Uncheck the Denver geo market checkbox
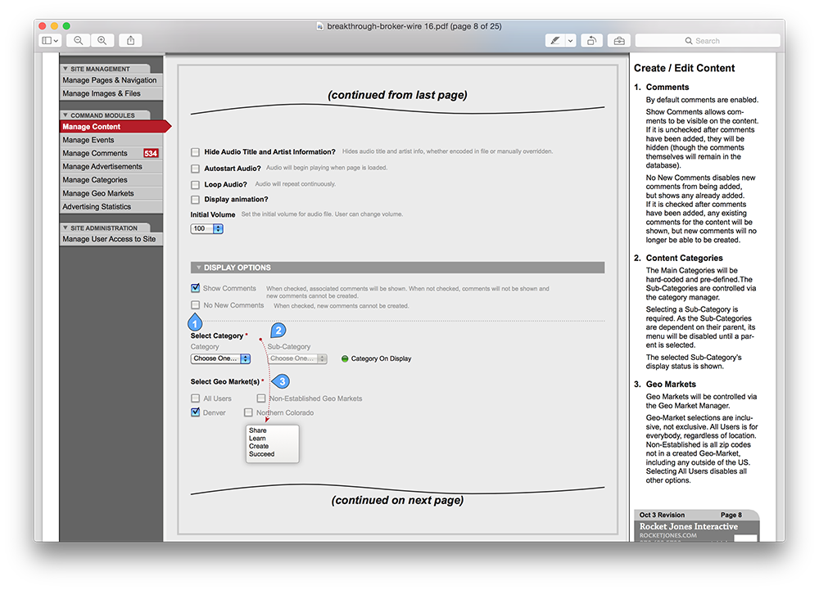Viewport: 819px width, 590px height. point(195,412)
